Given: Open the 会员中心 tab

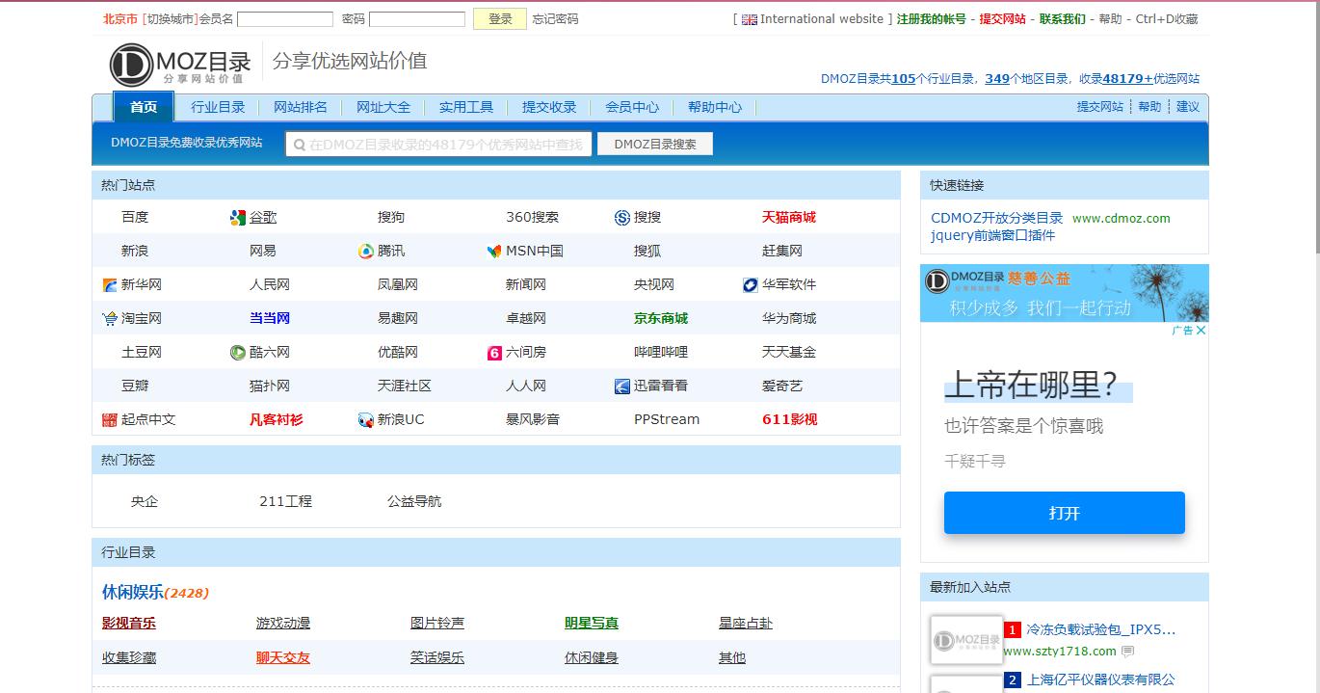Looking at the screenshot, I should (632, 107).
